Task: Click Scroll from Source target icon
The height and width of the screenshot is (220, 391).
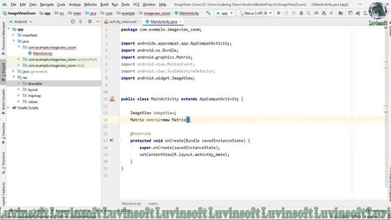Action: point(73,22)
